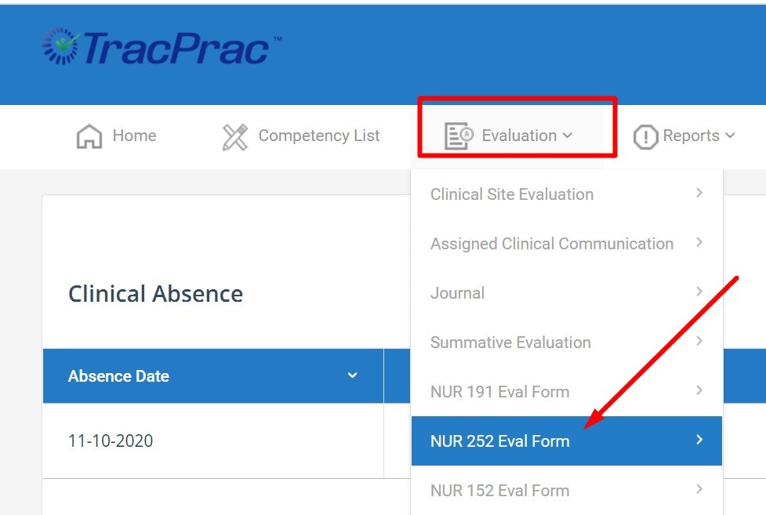Sort by Absence Date column chevron

[x=352, y=375]
